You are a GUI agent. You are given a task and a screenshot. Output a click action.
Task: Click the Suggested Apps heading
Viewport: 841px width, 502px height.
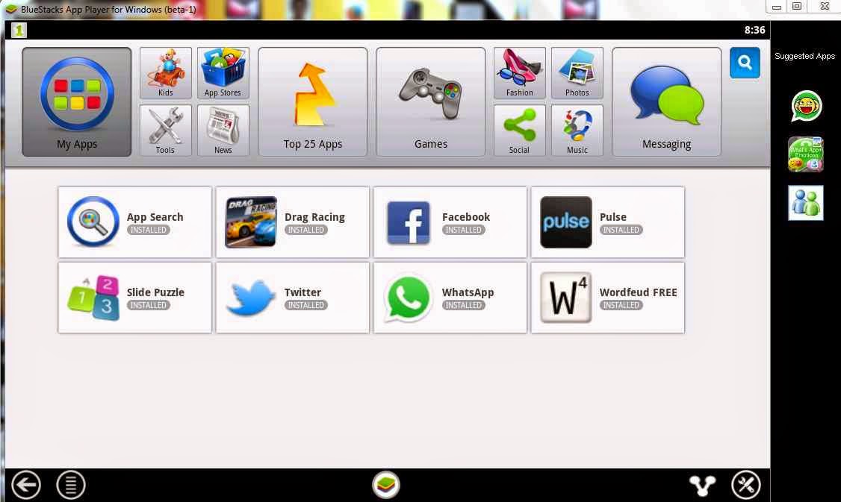pyautogui.click(x=804, y=56)
